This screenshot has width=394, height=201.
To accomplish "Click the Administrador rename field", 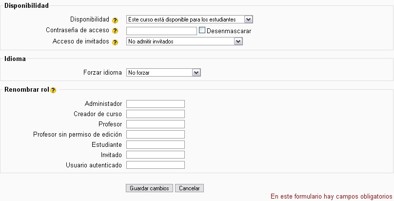I will [155, 103].
